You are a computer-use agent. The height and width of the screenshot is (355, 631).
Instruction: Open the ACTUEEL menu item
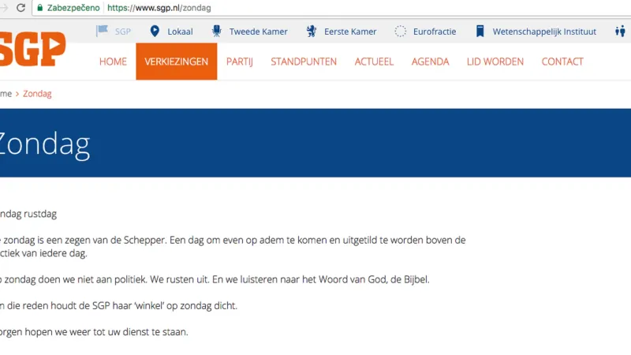[x=374, y=62]
